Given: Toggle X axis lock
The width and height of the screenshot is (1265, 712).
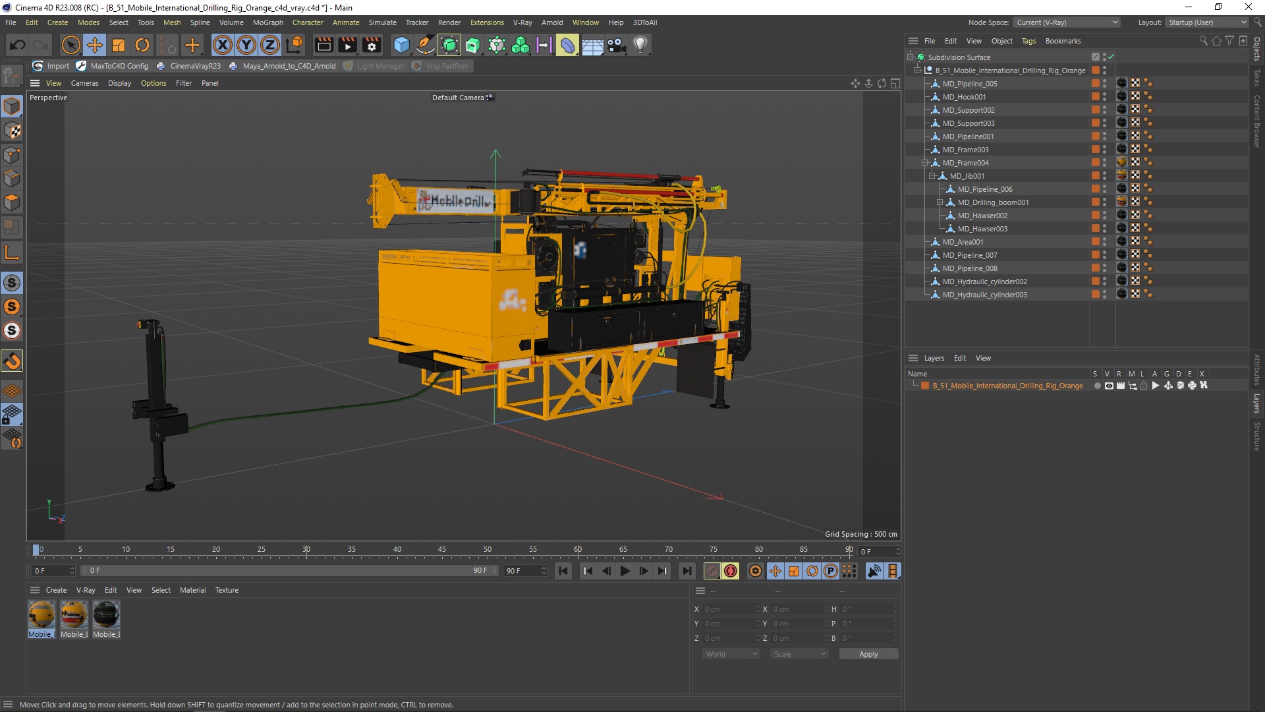Looking at the screenshot, I should (223, 45).
